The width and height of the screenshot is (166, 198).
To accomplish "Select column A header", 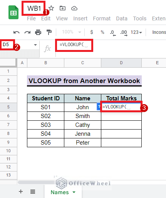I will pos(22,63).
